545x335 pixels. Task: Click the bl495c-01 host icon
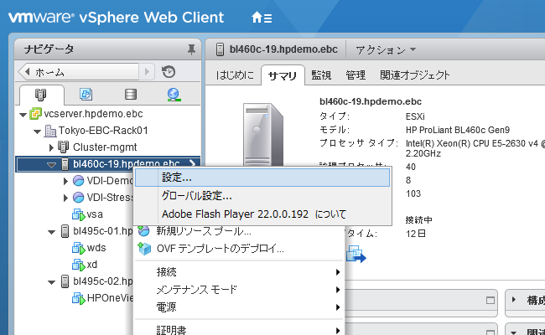65,231
